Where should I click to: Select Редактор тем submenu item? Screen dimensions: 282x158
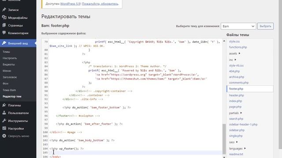coord(12,97)
